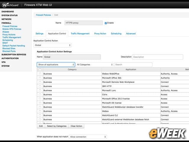This screenshot has height=142, width=189.
Task: Open the Allow connection dropdown
Action: click(x=88, y=137)
